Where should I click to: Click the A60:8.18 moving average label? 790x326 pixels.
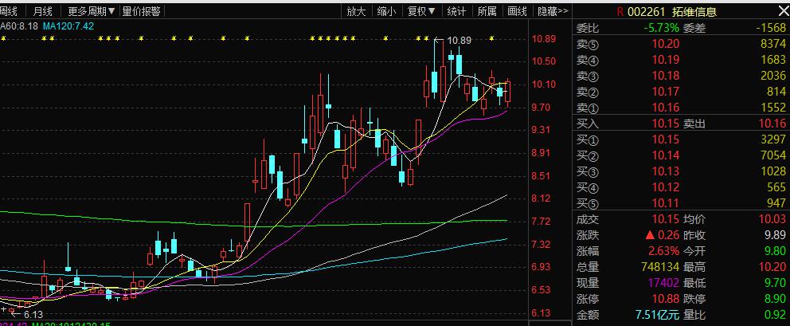18,26
